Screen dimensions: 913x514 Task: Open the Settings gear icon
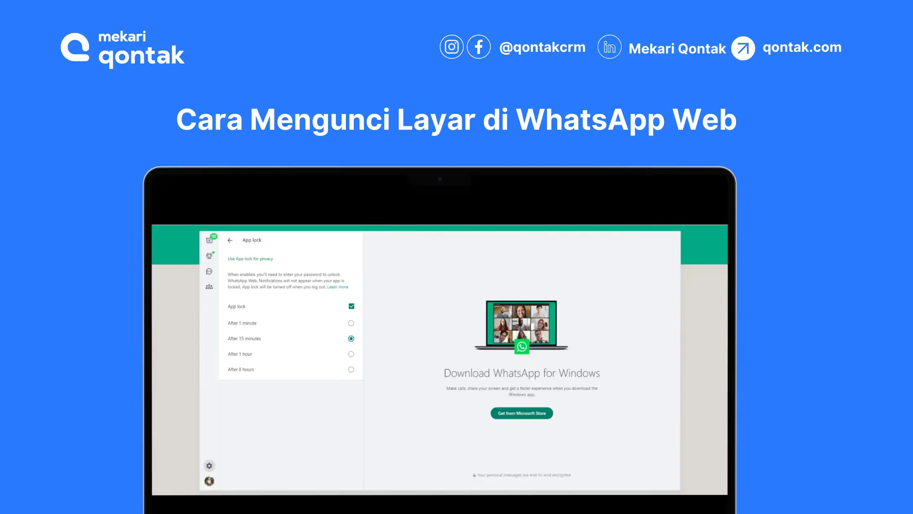[209, 465]
